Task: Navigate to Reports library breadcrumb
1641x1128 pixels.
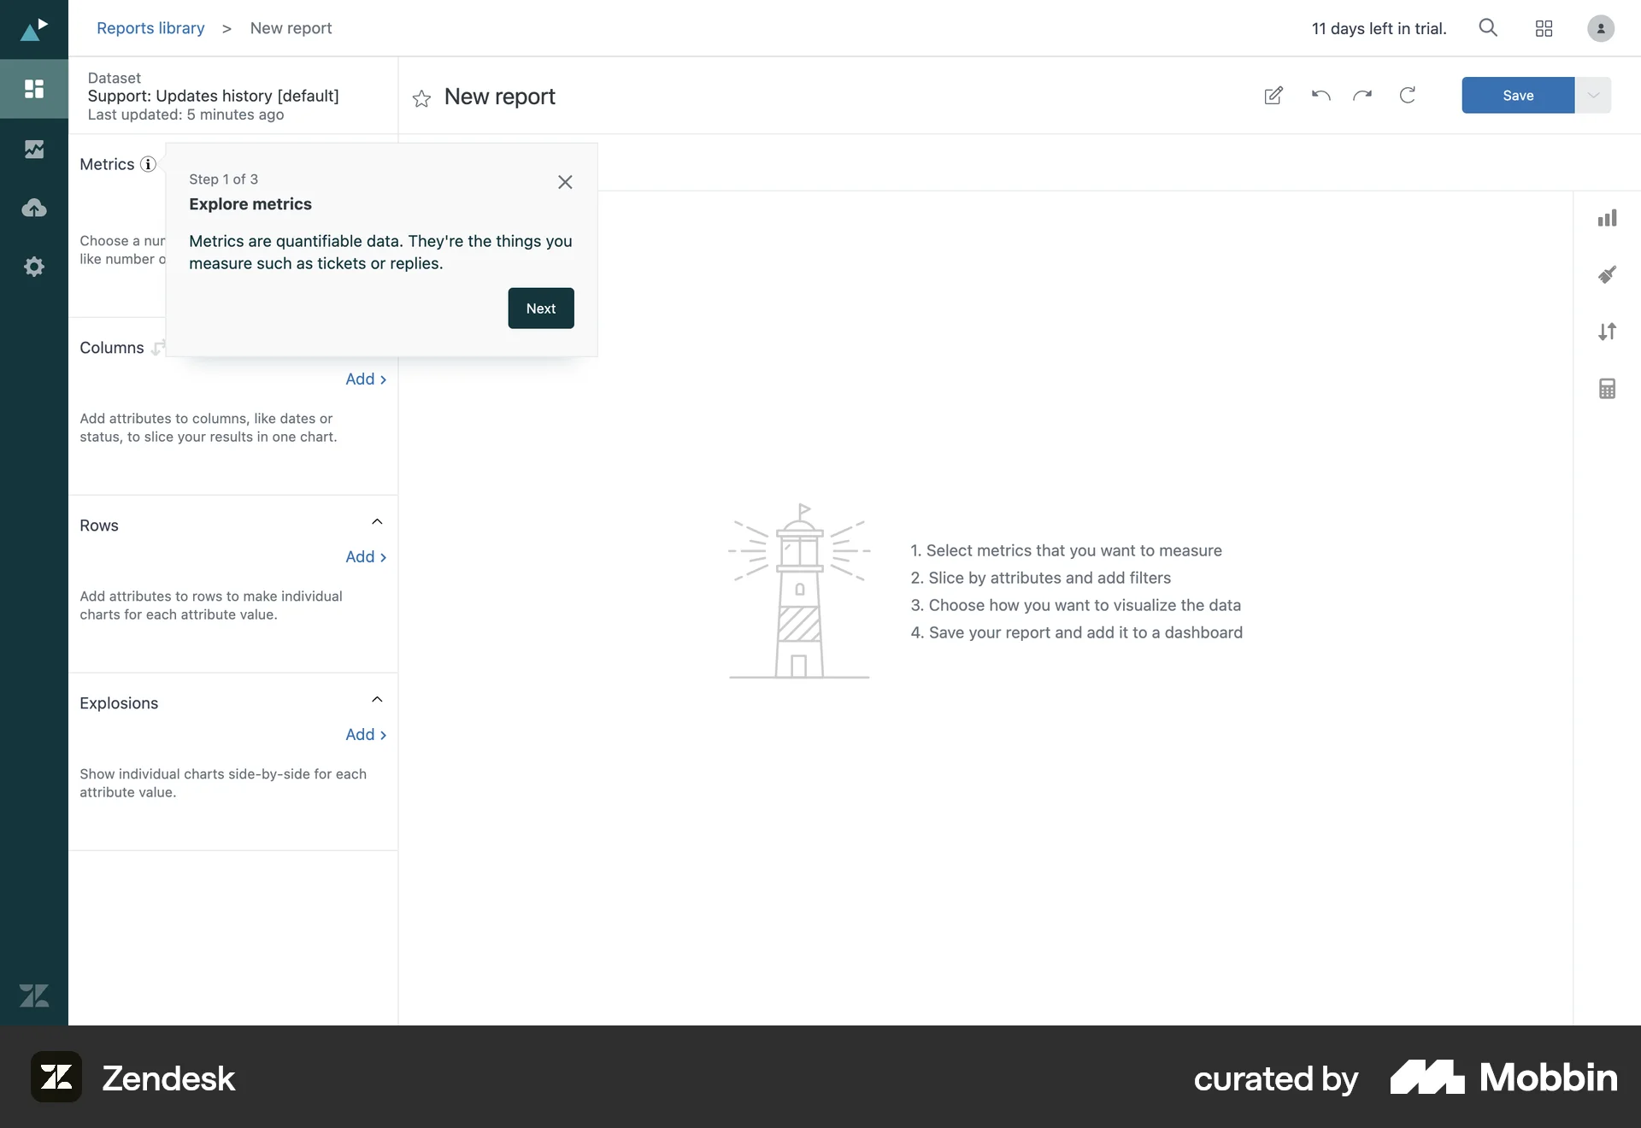Action: [x=150, y=27]
